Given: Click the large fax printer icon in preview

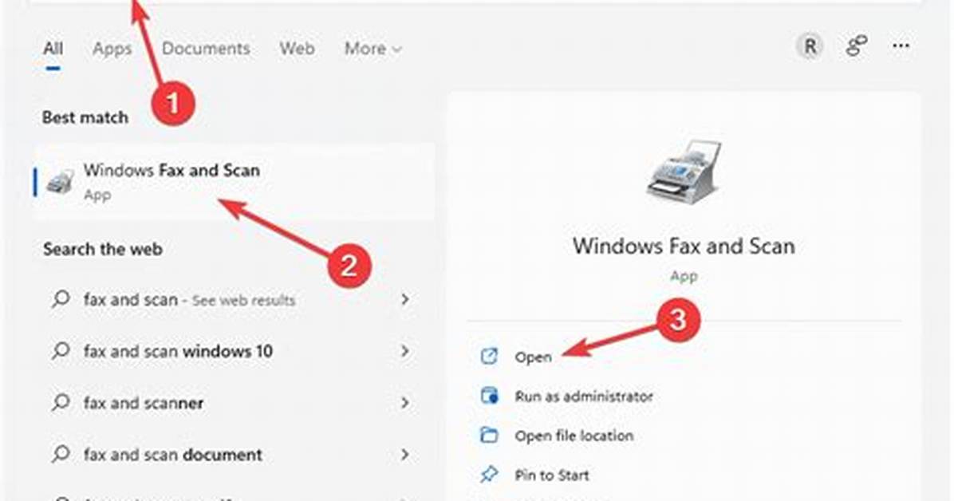Looking at the screenshot, I should 684,171.
